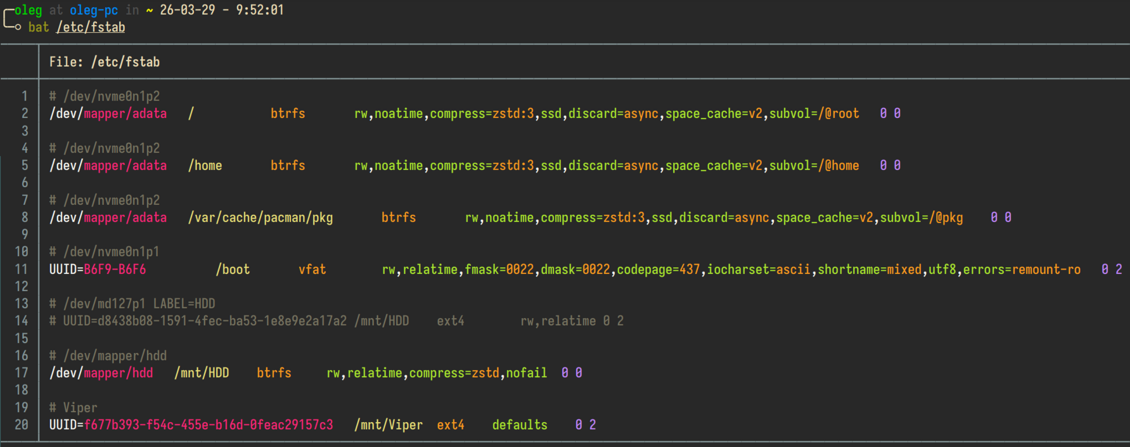
Task: Select the "vfat" filesystem type
Action: point(312,269)
